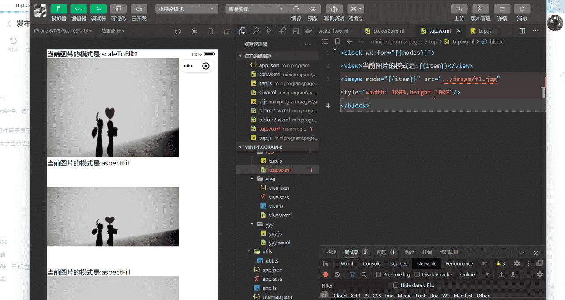565x300 pixels.
Task: Tick the Disable cache checkbox
Action: (417, 274)
